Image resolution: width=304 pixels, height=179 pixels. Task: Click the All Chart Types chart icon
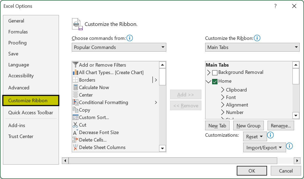tap(75, 72)
